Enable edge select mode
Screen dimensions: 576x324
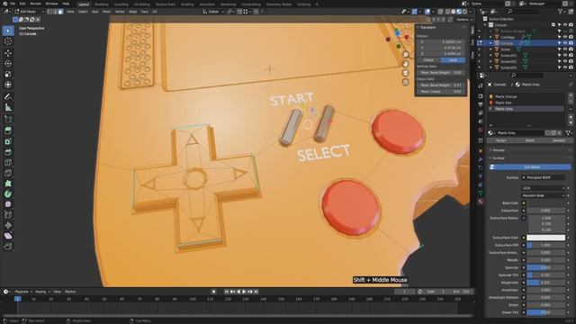(x=55, y=12)
